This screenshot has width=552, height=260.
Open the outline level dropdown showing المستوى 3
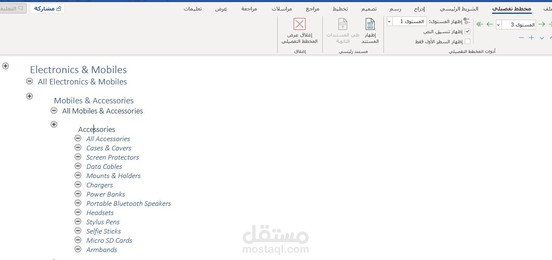pos(498,25)
